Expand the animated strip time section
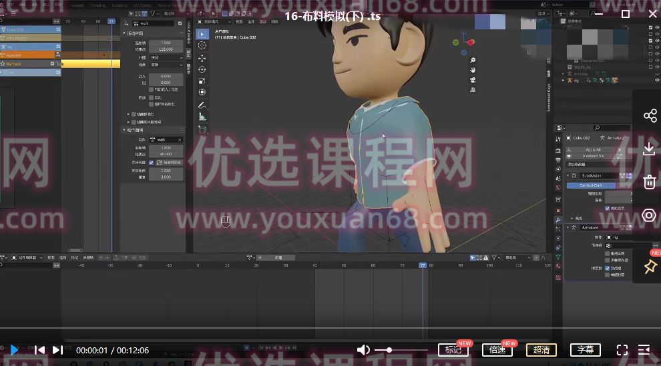The image size is (661, 366). pyautogui.click(x=129, y=122)
